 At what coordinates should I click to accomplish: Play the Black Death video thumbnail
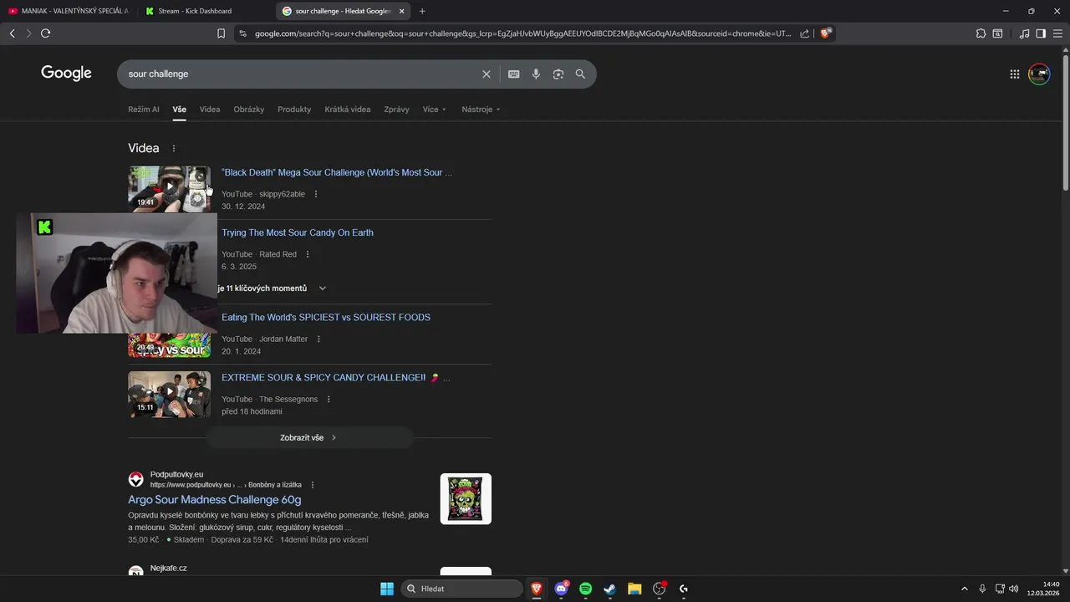click(170, 187)
